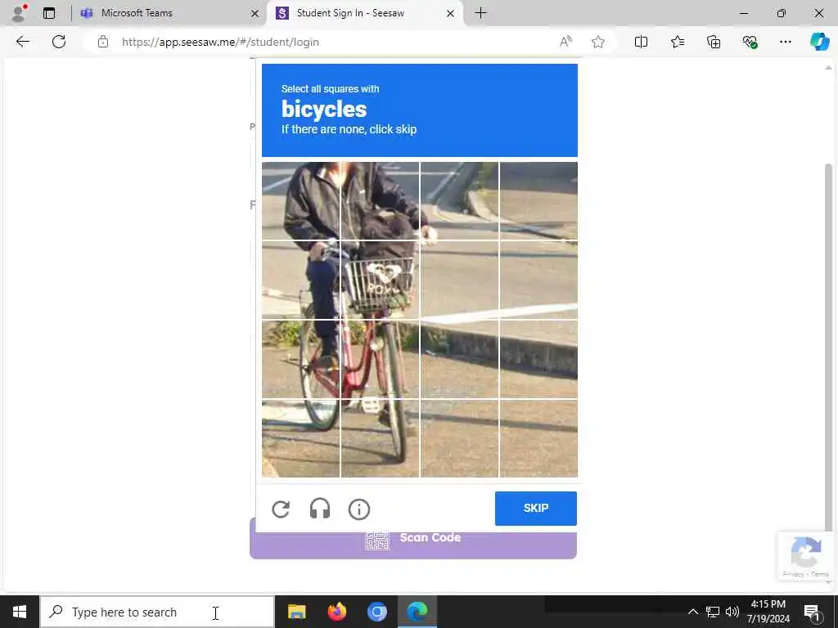Click the taskbar search box
Image resolution: width=838 pixels, height=628 pixels.
(158, 612)
